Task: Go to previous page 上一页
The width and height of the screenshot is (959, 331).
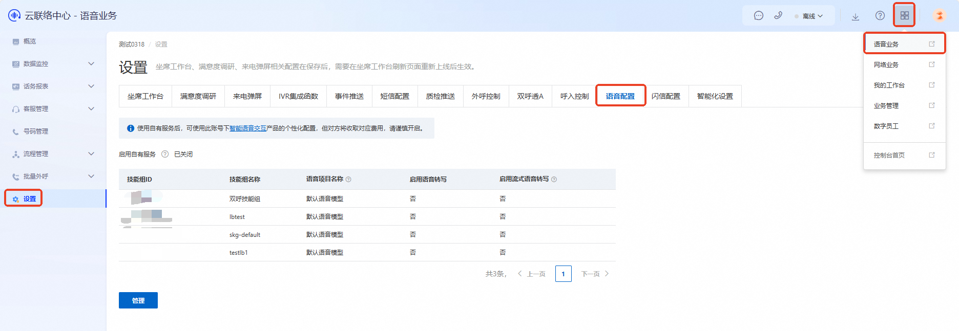Action: [x=532, y=274]
